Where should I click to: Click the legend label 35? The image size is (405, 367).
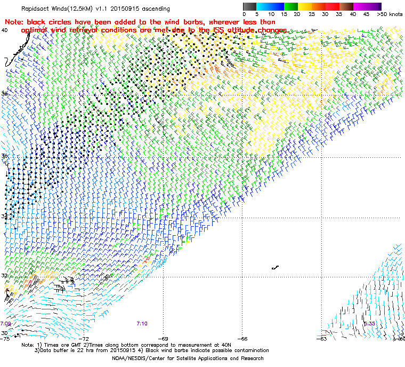339,14
